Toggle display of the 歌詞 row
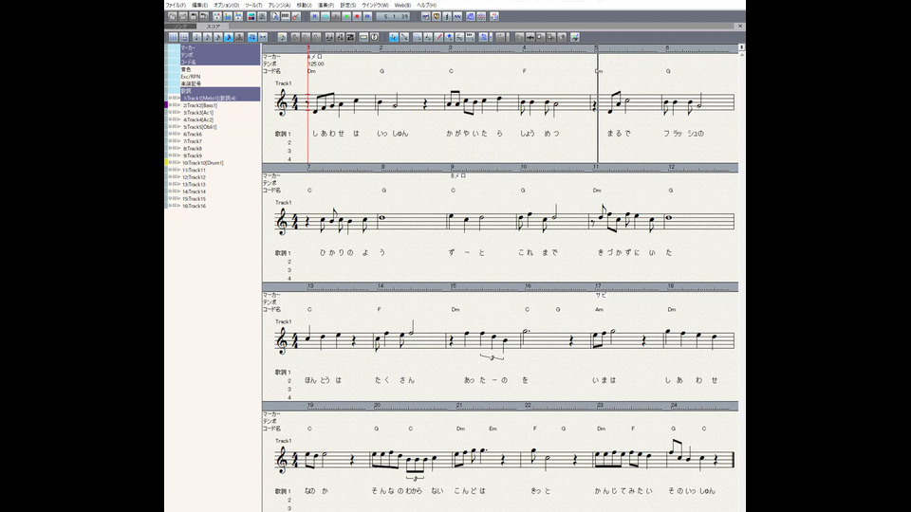This screenshot has height=512, width=911. (x=186, y=90)
